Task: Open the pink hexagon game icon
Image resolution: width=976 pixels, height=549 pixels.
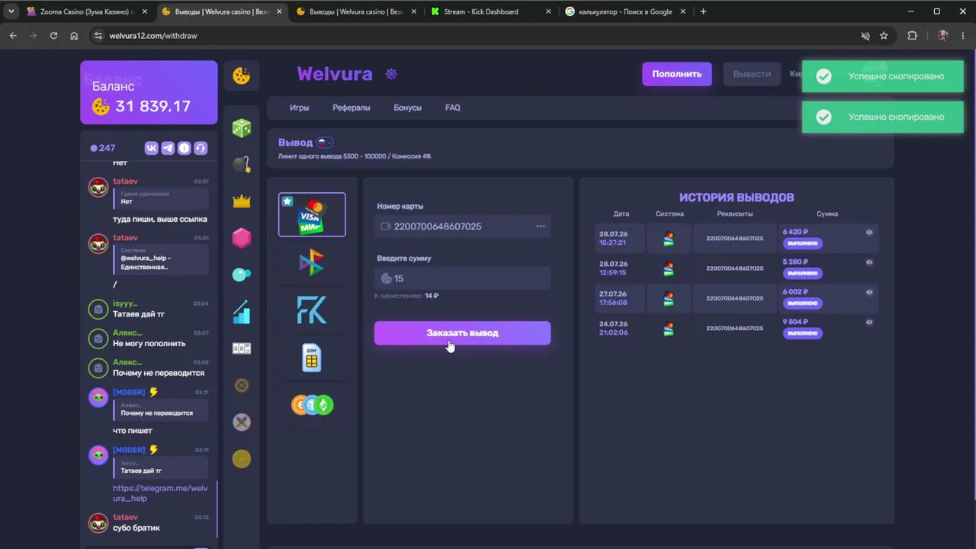Action: tap(242, 238)
